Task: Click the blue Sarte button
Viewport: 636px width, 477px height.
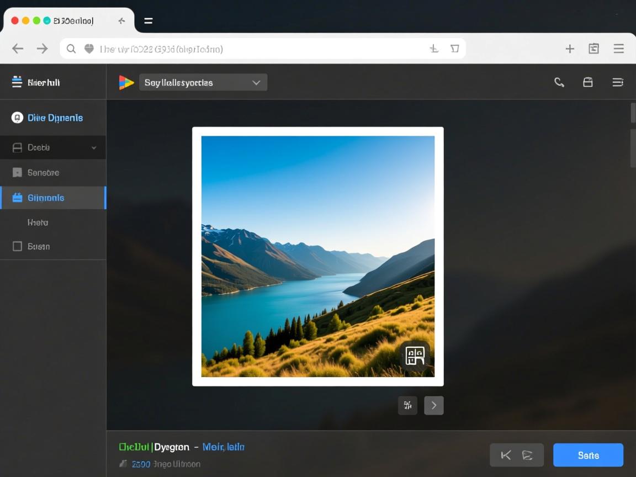Action: [588, 455]
